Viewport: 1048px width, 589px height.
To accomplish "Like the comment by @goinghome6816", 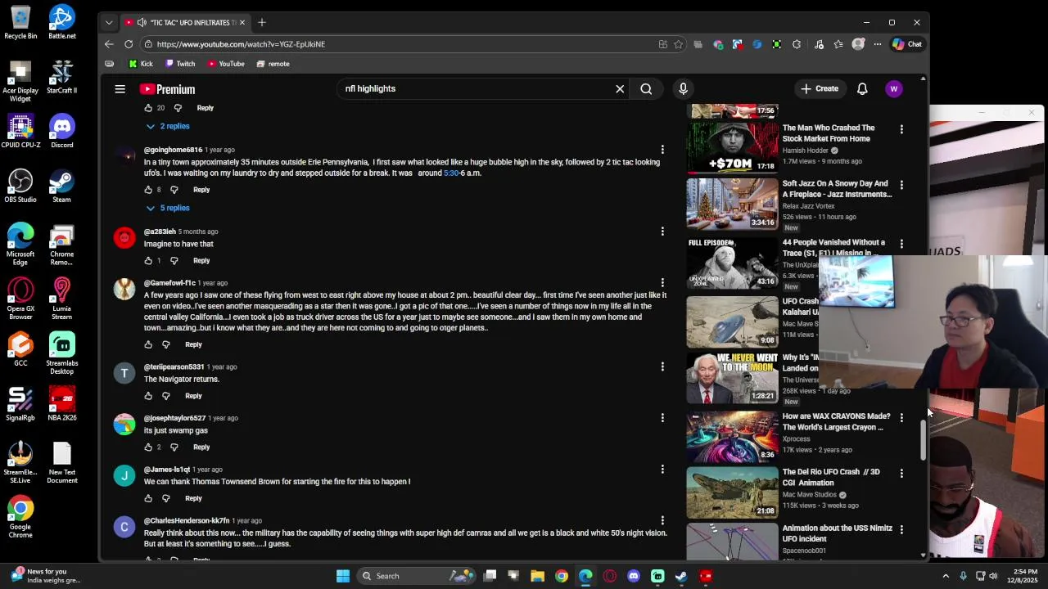I will (x=148, y=190).
